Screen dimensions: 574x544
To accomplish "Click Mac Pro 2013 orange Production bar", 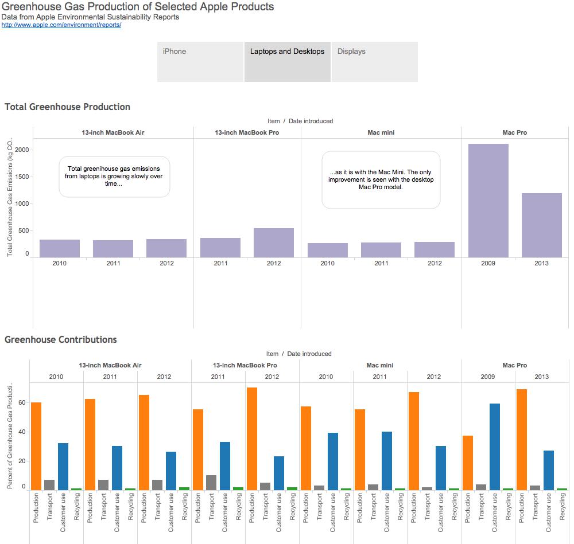I will (x=521, y=440).
